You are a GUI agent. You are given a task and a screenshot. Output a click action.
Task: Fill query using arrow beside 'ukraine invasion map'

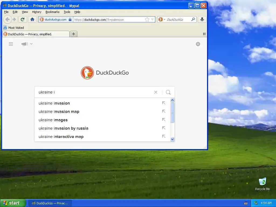[x=164, y=111]
